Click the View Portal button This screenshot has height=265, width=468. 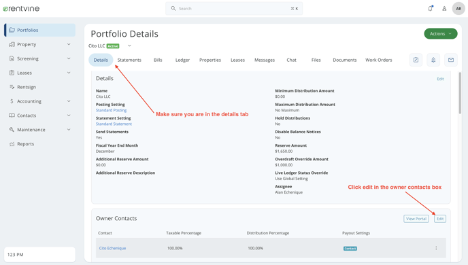tap(416, 219)
